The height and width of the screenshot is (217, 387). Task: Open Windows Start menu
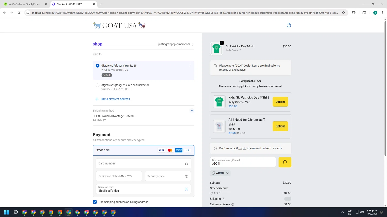pos(6,212)
